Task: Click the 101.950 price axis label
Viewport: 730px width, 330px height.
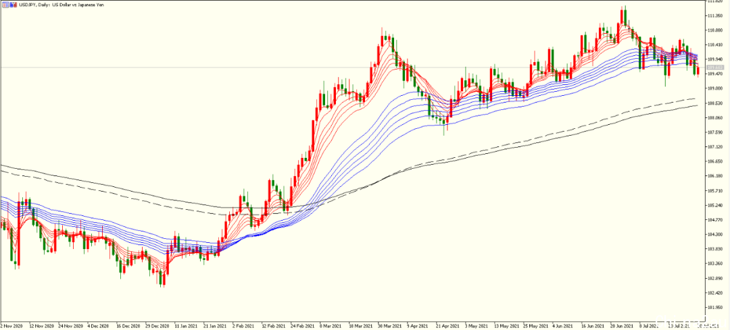Action: 715,307
